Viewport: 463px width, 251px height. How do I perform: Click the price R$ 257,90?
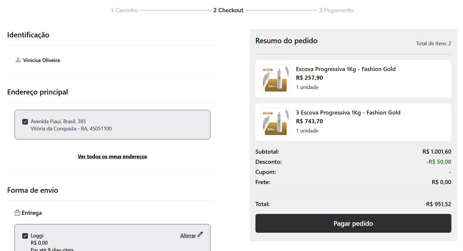point(309,78)
